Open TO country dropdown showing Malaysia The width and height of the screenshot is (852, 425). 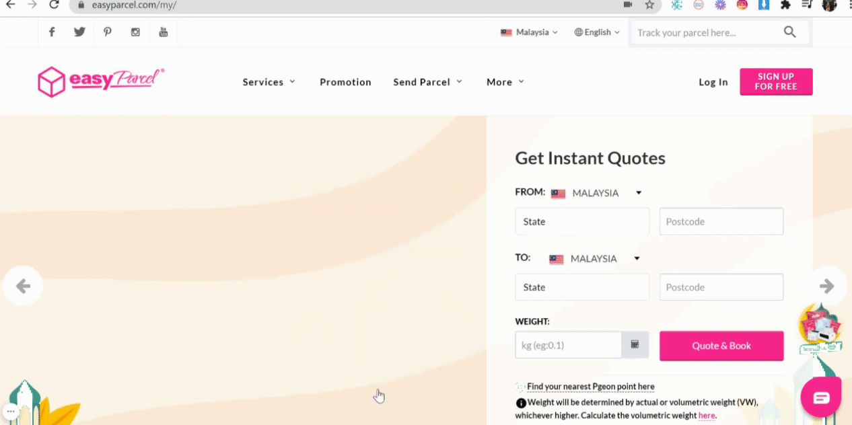click(594, 258)
